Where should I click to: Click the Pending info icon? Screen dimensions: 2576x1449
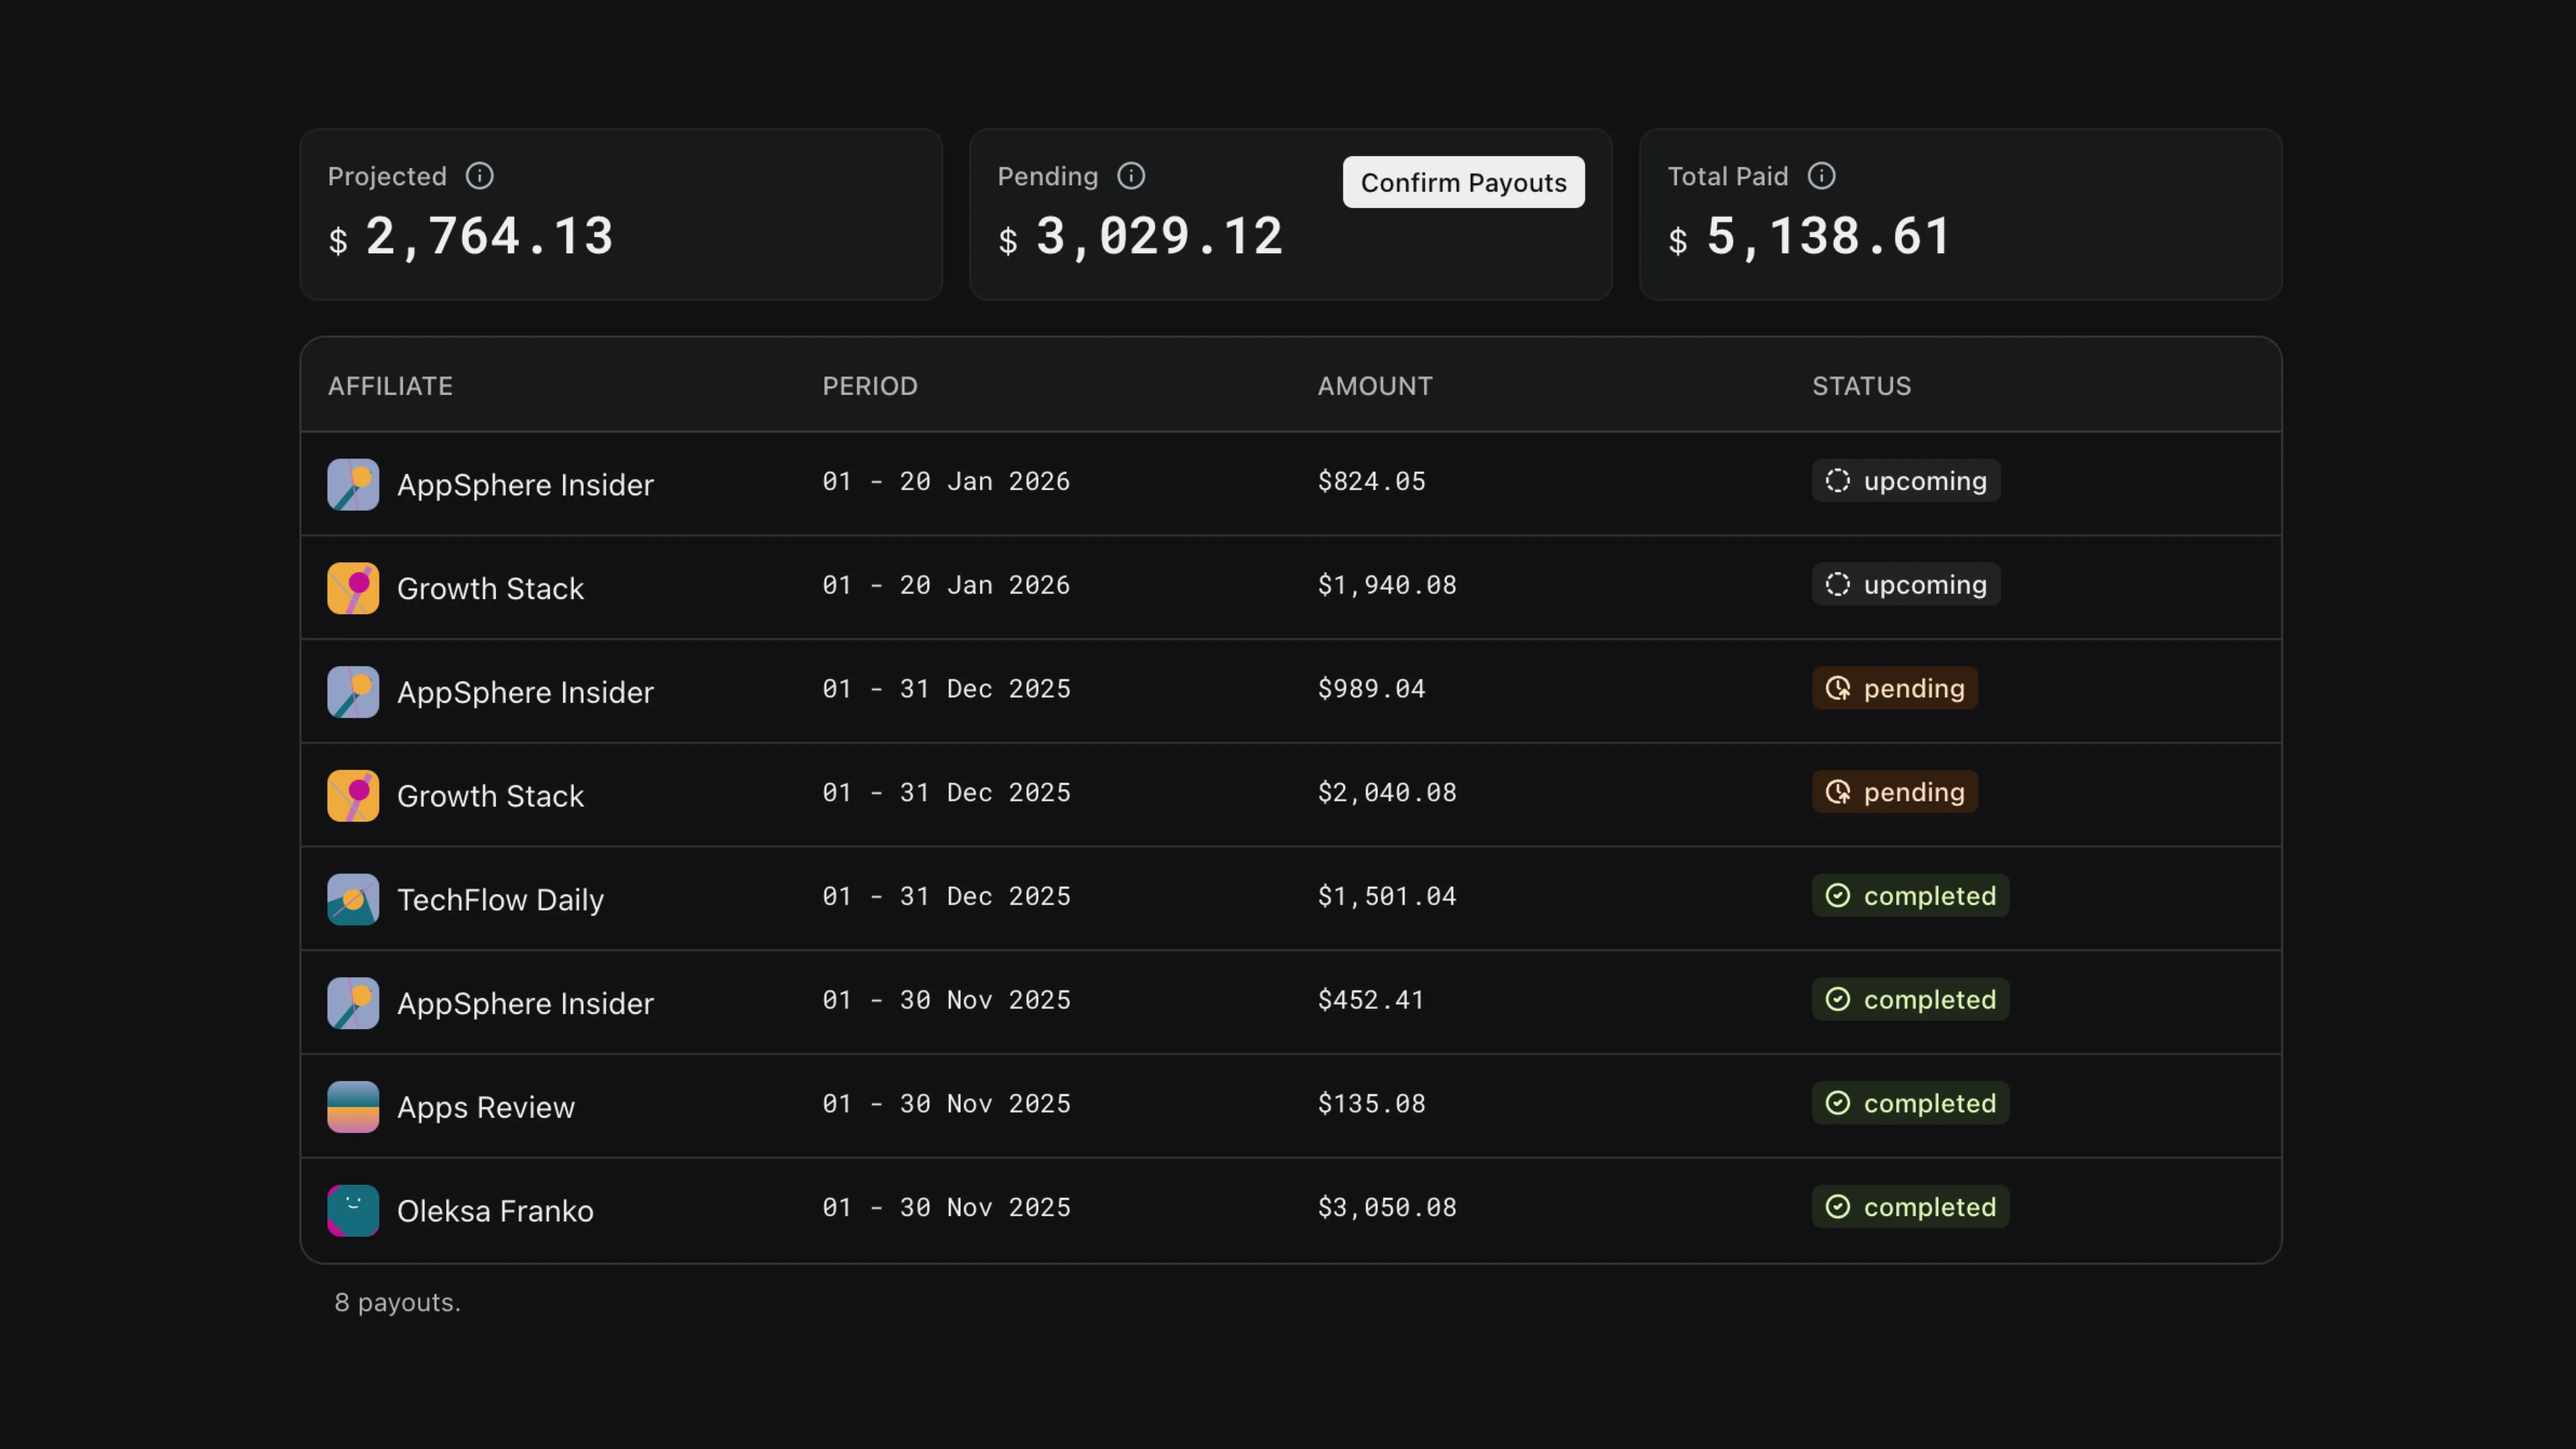pyautogui.click(x=1131, y=176)
